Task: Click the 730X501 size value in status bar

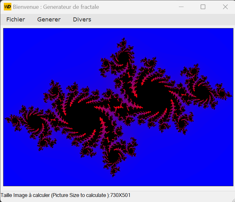Action: pos(120,195)
